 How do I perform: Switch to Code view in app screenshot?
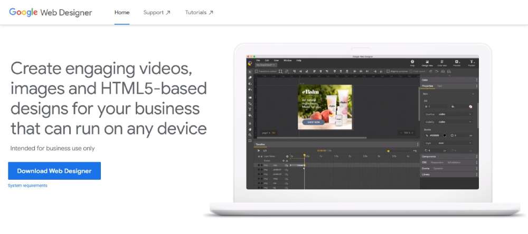click(x=442, y=63)
